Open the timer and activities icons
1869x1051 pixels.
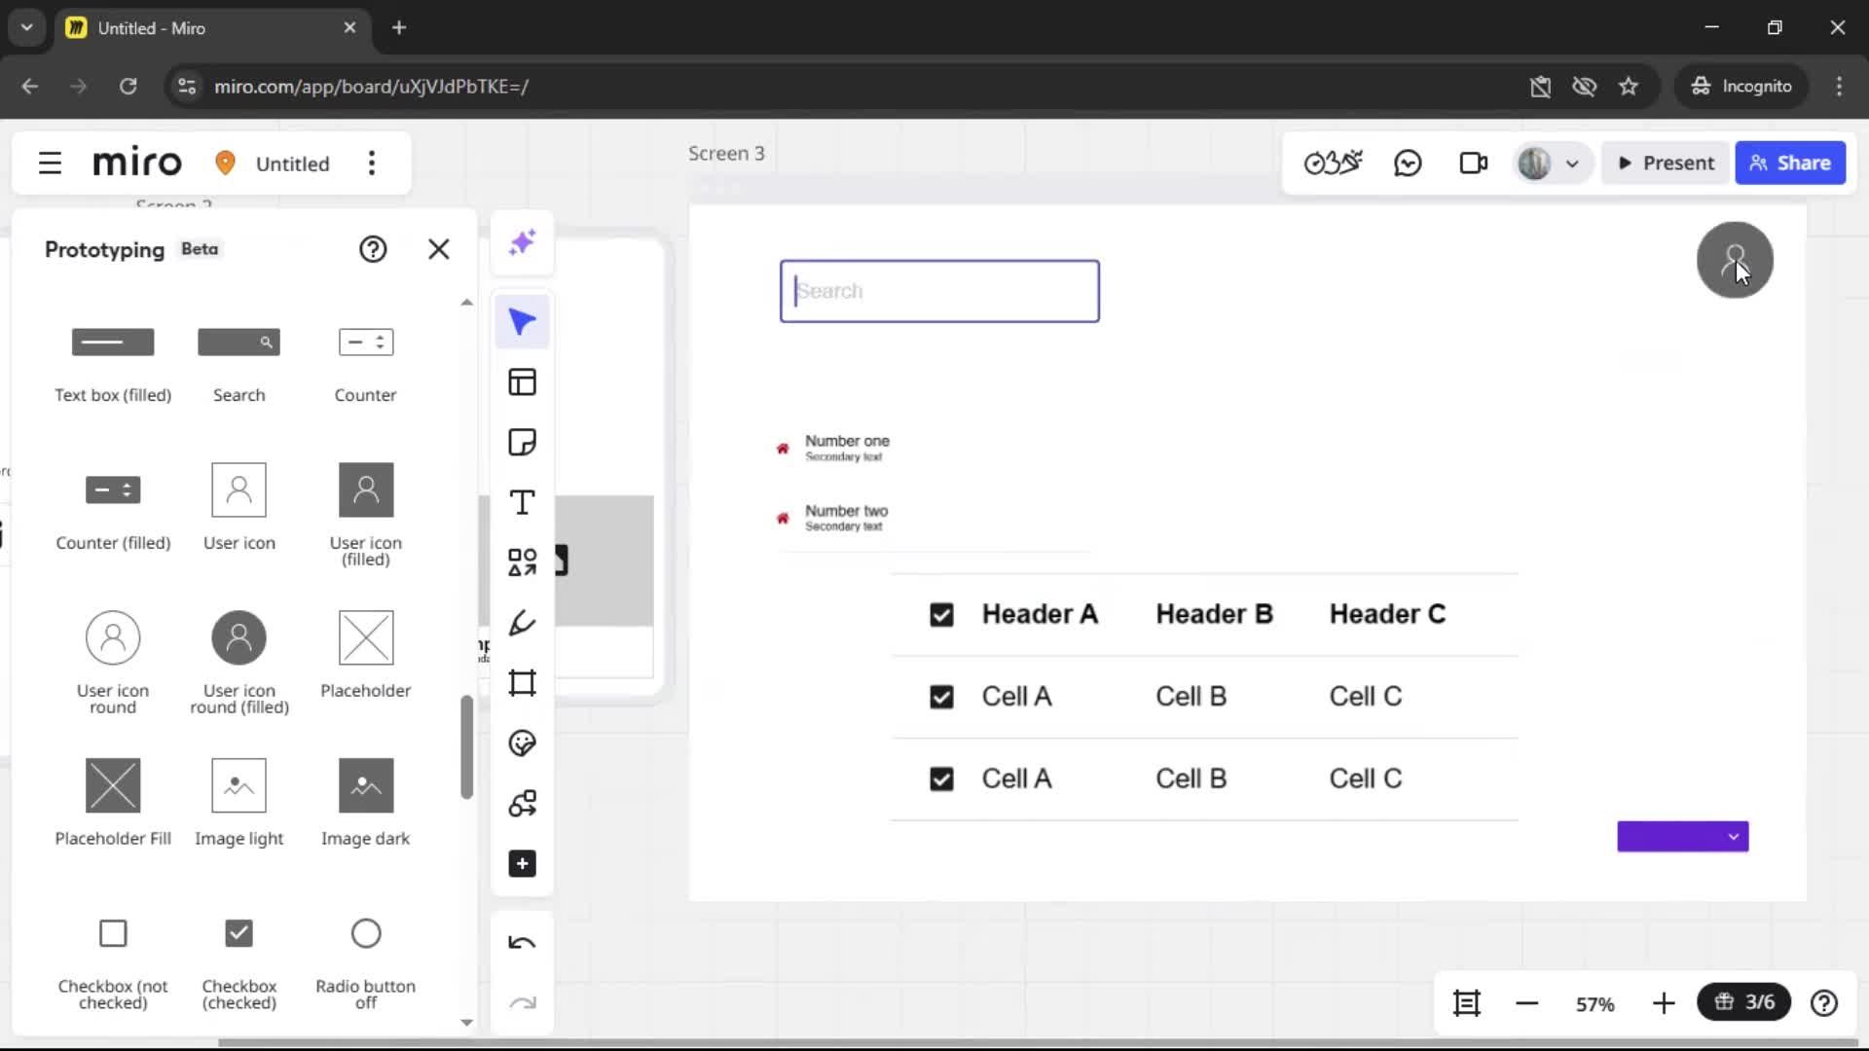[1334, 163]
